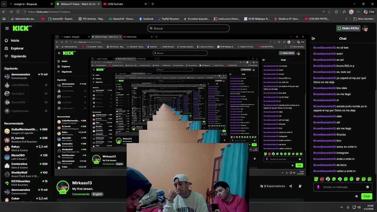Open the browser extensions puzzle icon

point(337,12)
